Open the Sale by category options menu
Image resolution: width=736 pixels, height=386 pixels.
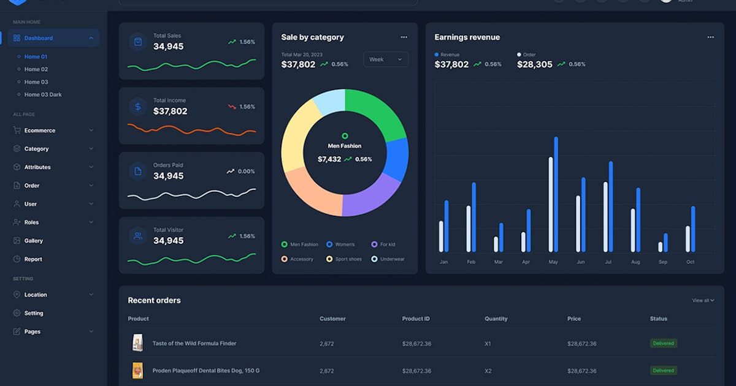click(x=404, y=37)
